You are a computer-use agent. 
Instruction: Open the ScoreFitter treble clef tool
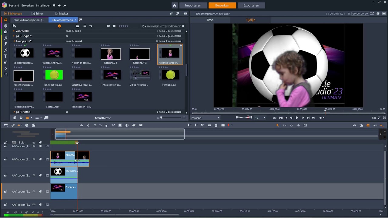tap(88, 125)
